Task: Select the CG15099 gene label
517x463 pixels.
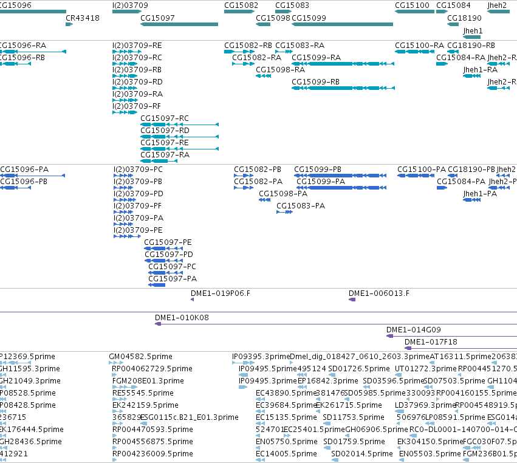Action: [309, 18]
